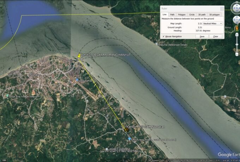Screen dimensions: 240x162
Task: Click the Pelabuhan Bambangan Sebatik marker
Action: click(x=157, y=44)
